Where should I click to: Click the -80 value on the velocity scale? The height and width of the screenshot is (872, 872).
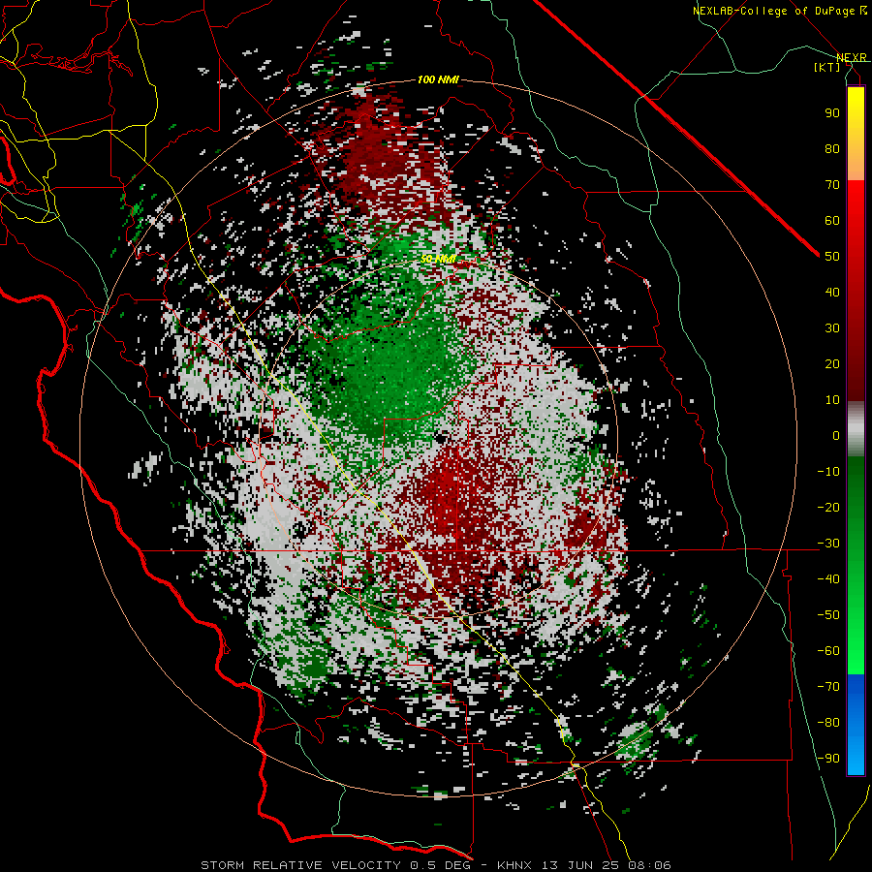pos(828,723)
